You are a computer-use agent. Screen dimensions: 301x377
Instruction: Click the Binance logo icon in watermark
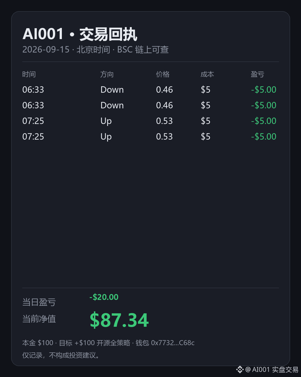click(240, 370)
